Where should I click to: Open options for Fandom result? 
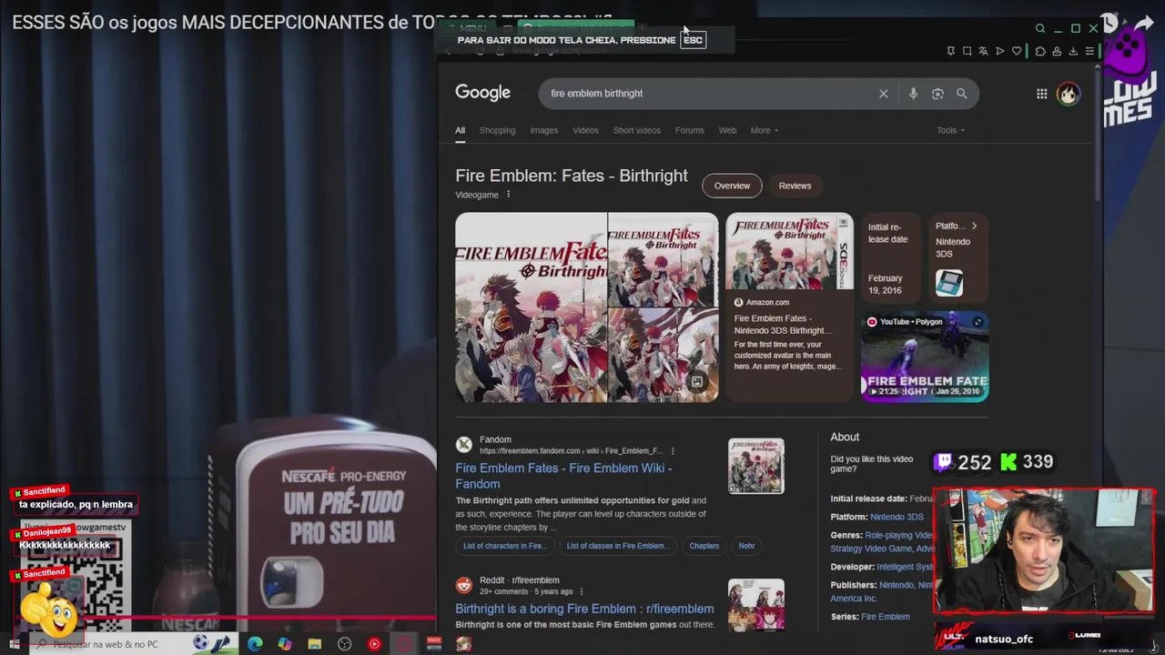[673, 451]
